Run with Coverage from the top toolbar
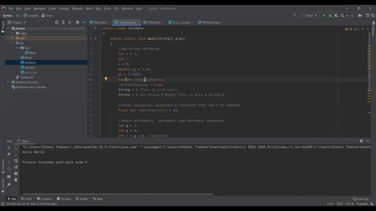 pos(337,16)
